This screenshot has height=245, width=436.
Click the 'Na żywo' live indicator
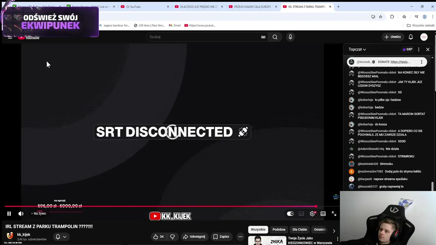(39, 214)
